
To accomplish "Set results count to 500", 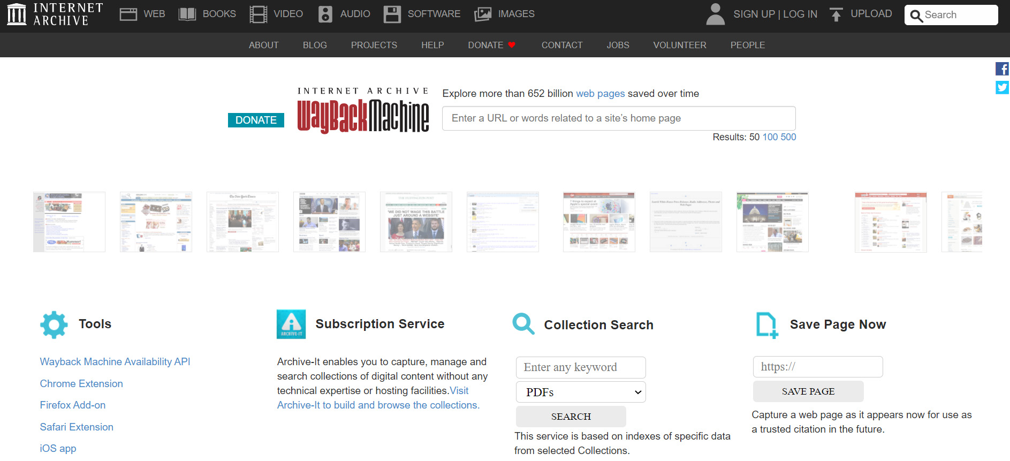I will tap(788, 137).
